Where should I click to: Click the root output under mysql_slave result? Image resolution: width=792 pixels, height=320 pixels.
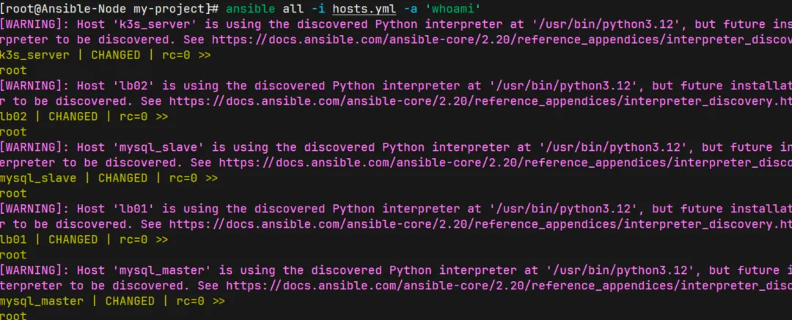(13, 194)
